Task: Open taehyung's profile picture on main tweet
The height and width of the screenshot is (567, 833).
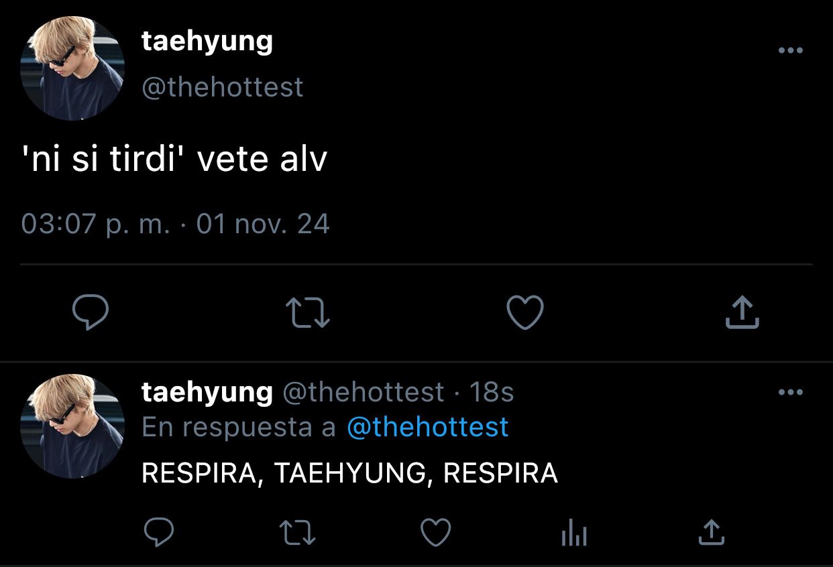Action: (x=72, y=68)
